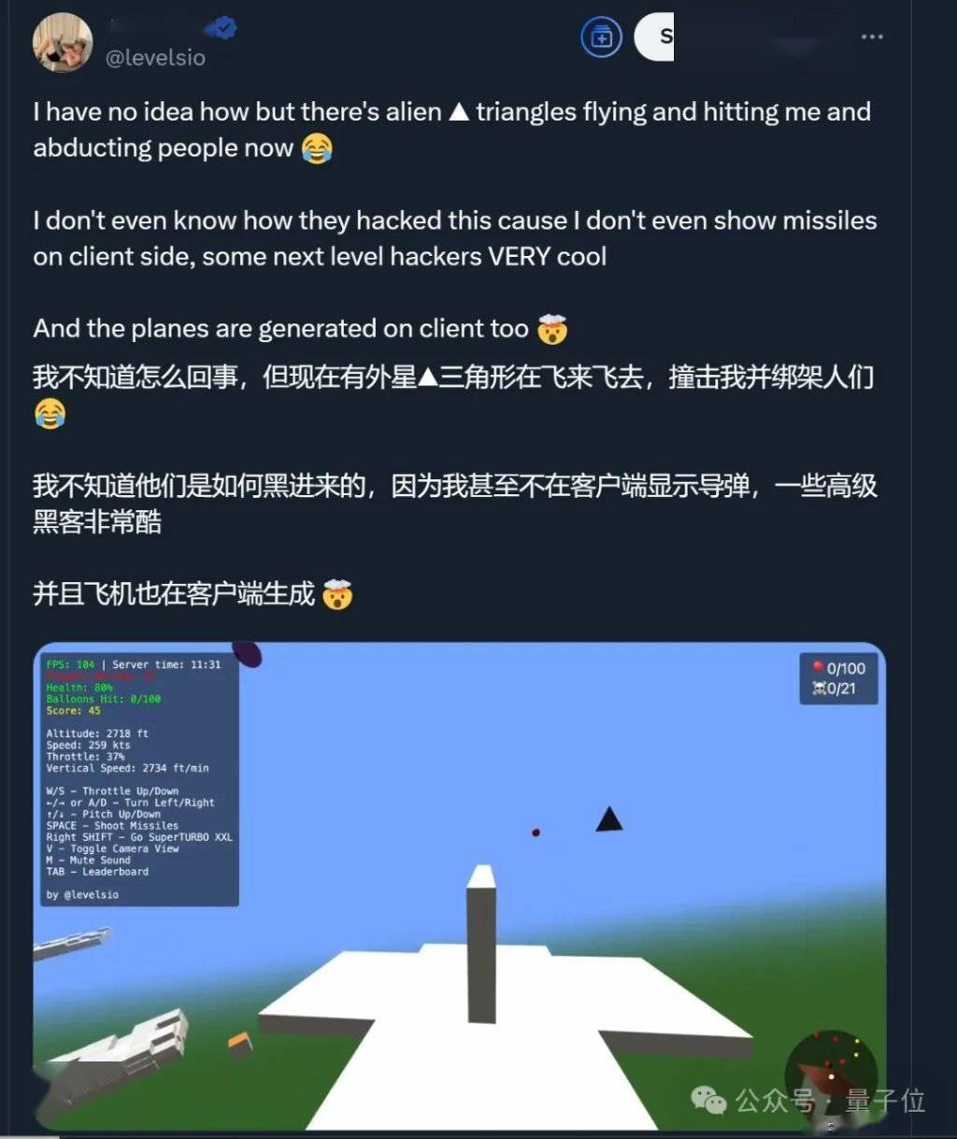Click the blue verified badge
This screenshot has width=957, height=1139.
(x=223, y=28)
